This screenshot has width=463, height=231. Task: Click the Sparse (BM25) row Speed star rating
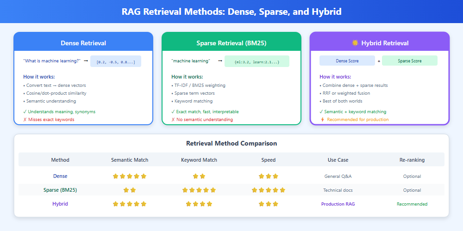(269, 190)
